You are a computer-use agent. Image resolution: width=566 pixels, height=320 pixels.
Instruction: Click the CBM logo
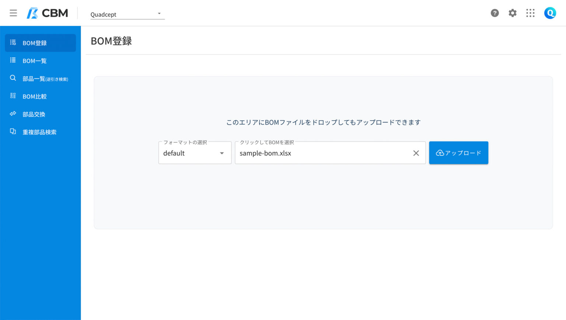pyautogui.click(x=48, y=13)
